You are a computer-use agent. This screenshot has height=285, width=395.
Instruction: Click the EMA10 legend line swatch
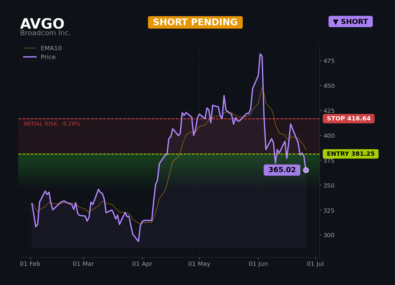point(30,48)
